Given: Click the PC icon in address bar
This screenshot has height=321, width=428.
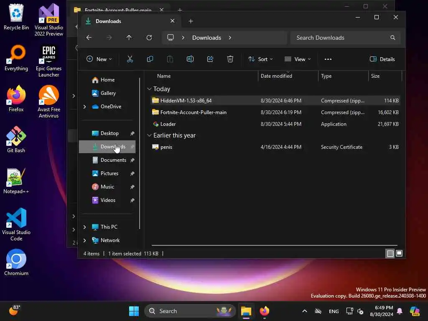Looking at the screenshot, I should point(171,37).
